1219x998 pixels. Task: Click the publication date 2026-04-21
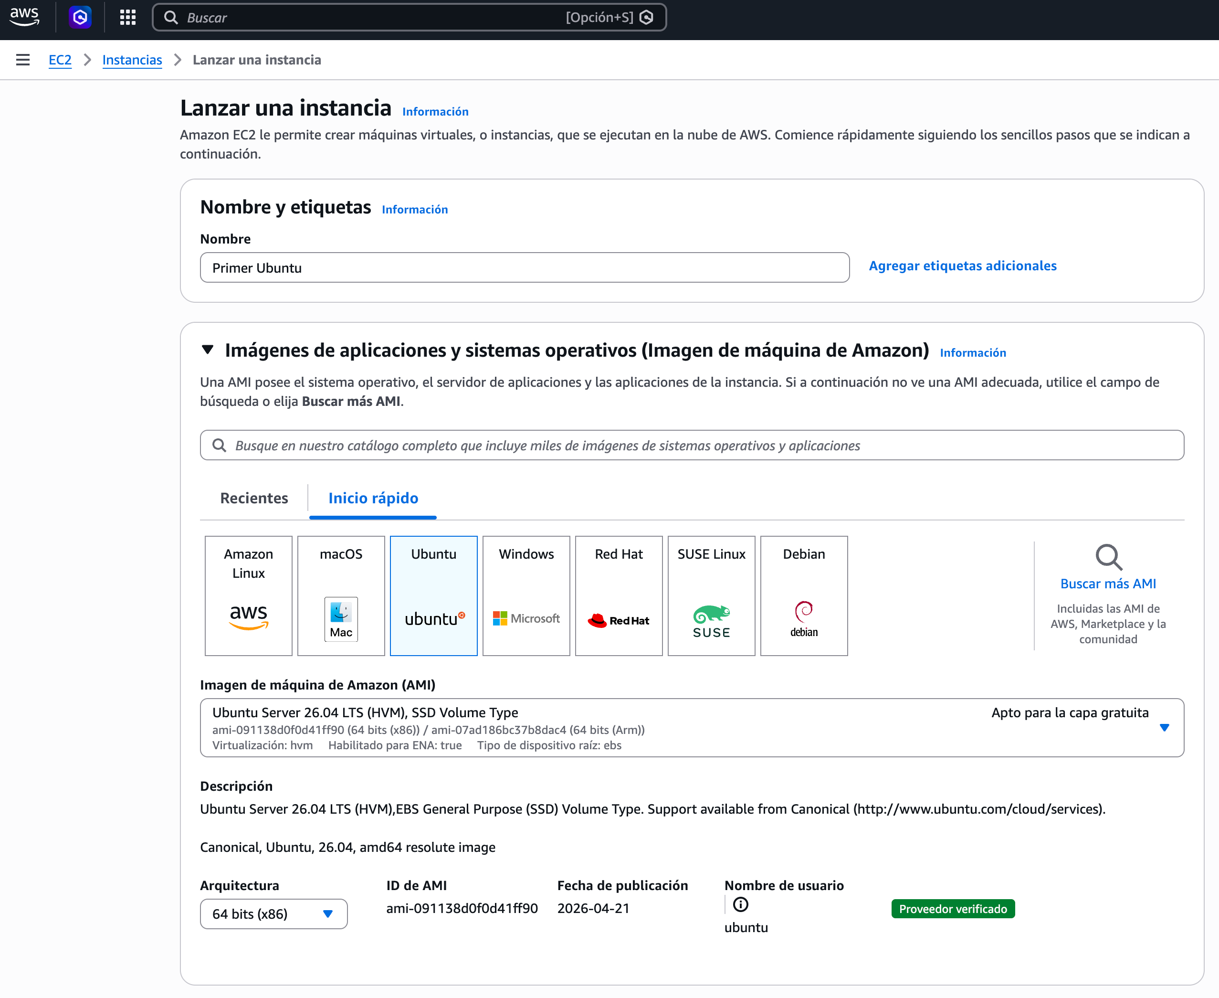[x=593, y=908]
